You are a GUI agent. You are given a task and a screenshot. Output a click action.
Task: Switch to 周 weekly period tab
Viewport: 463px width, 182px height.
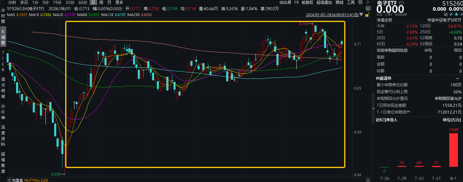(101, 2)
